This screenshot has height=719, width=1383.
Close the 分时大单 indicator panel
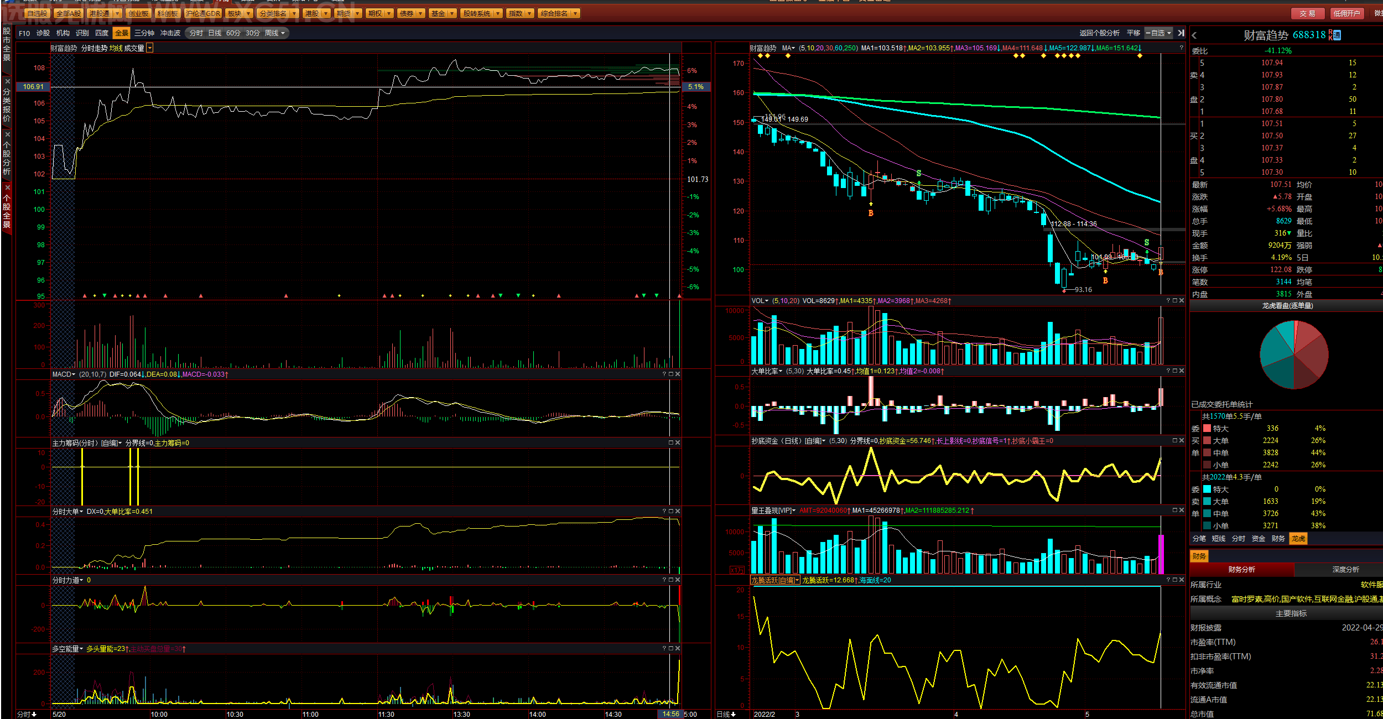point(678,512)
